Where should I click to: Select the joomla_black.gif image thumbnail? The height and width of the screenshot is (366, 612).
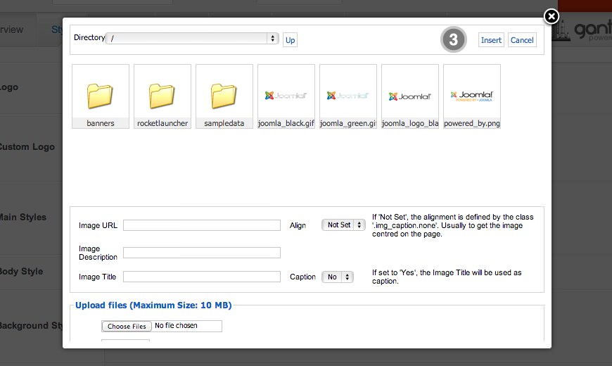tap(286, 95)
